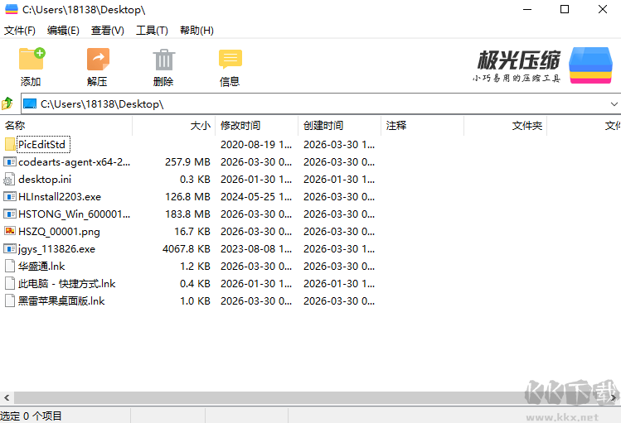This screenshot has height=423, width=621.
Task: Click the 选定 0 个项目 status text
Action: tap(31, 416)
